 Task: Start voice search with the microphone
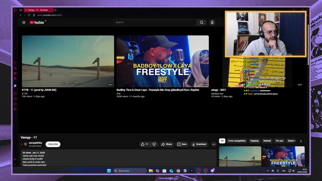pyautogui.click(x=212, y=22)
